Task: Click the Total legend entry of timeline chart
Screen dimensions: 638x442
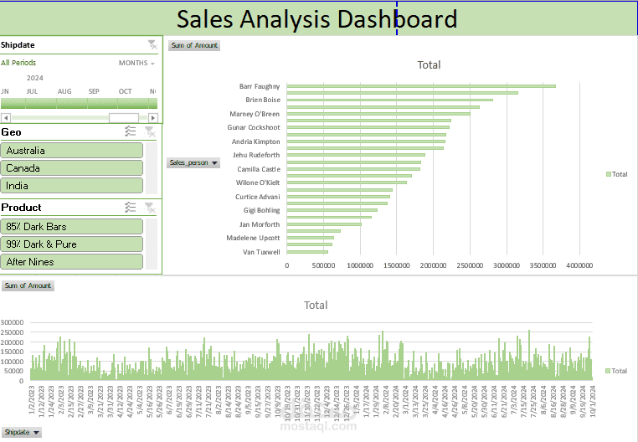Action: point(616,371)
